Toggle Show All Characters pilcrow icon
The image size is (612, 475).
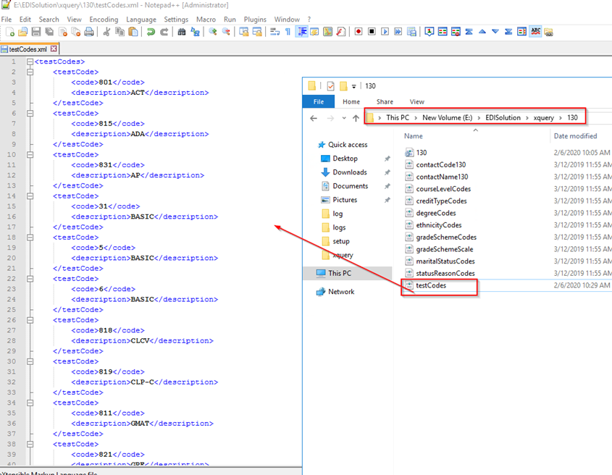click(288, 32)
